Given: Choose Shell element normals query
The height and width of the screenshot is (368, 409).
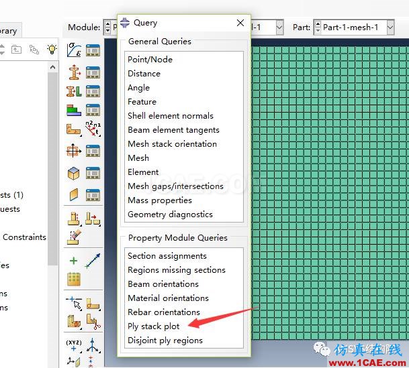Looking at the screenshot, I should (x=171, y=115).
